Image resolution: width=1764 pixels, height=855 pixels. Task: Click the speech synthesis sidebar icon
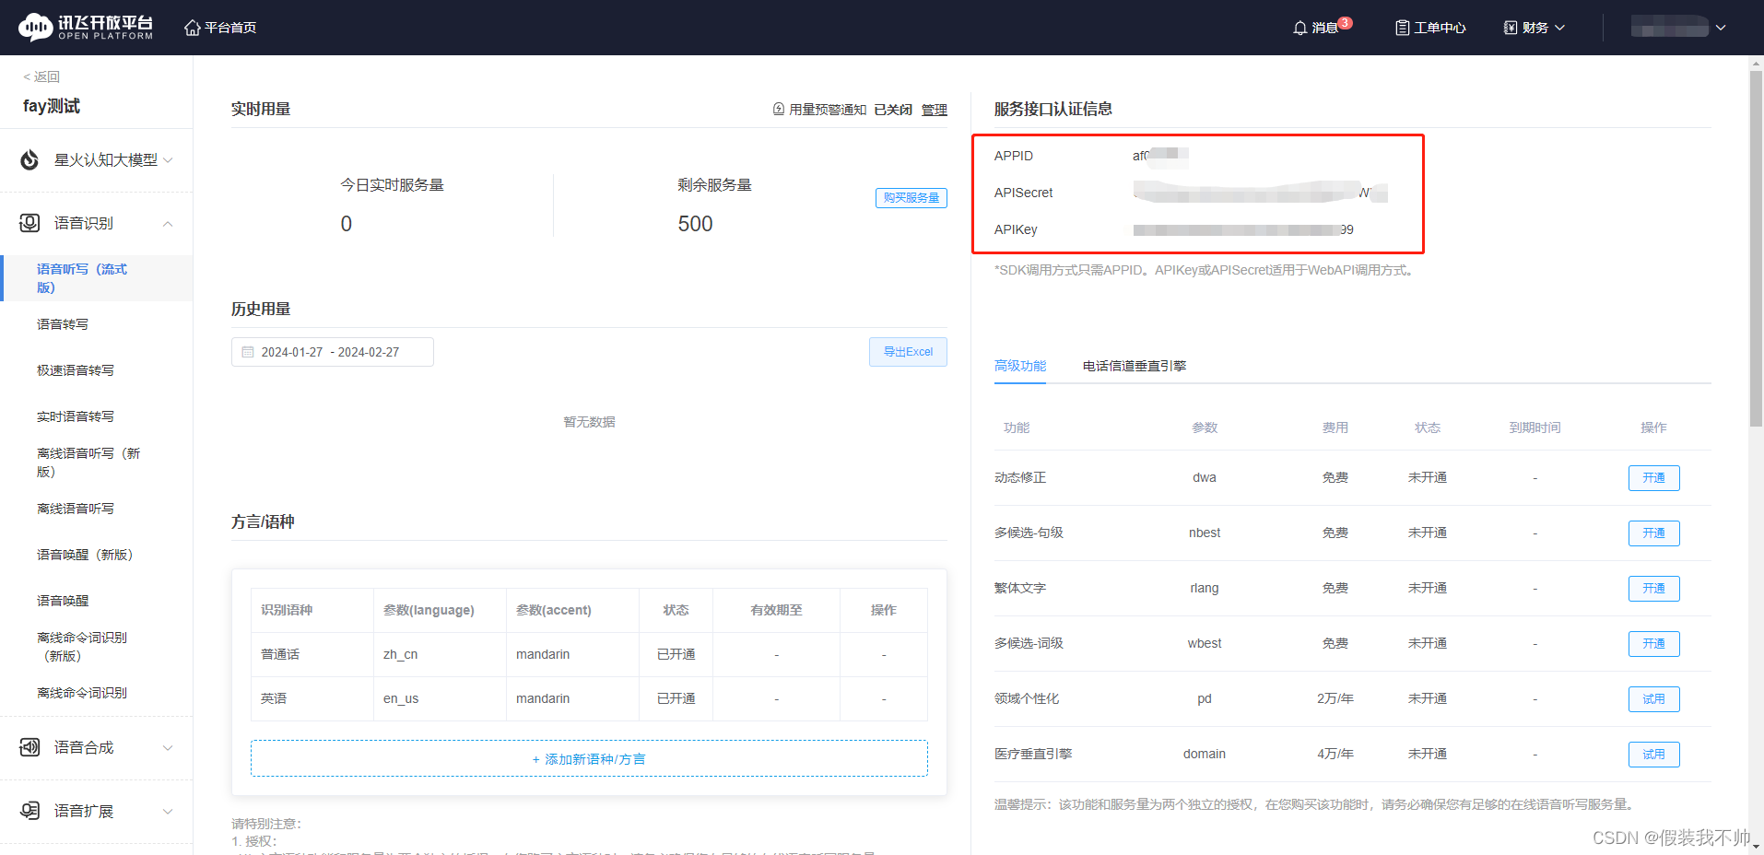(x=29, y=747)
